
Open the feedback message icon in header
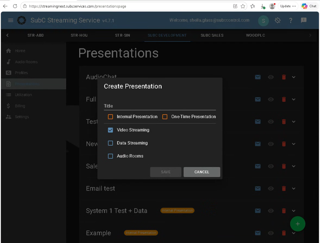304,20
